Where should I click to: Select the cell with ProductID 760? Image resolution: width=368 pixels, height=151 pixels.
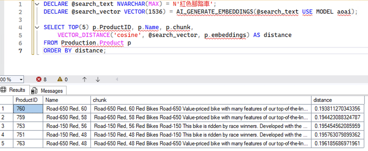28,109
